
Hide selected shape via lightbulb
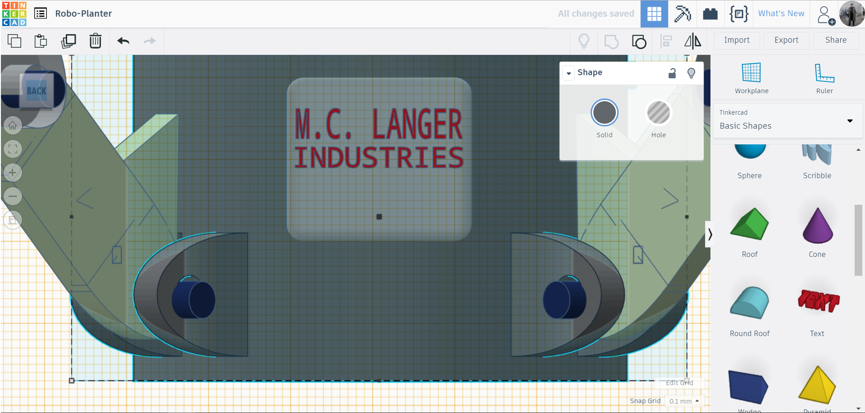[x=692, y=73]
